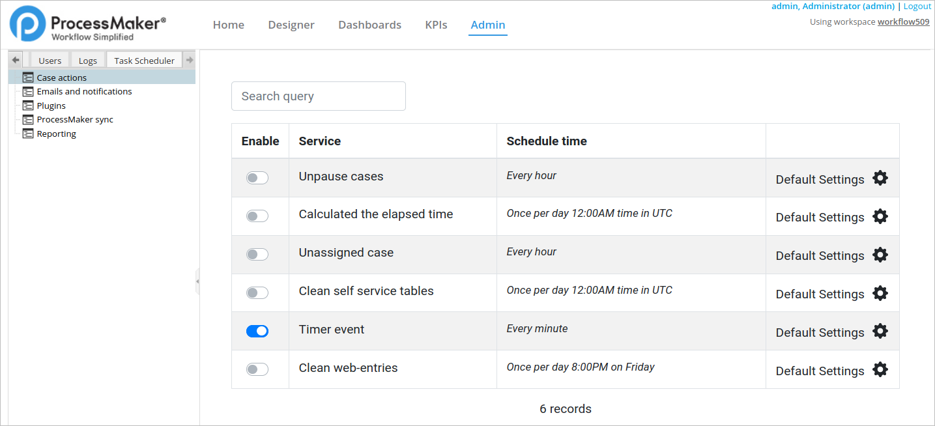The width and height of the screenshot is (935, 426).
Task: Open settings gear for Unpause cases
Action: [x=880, y=178]
